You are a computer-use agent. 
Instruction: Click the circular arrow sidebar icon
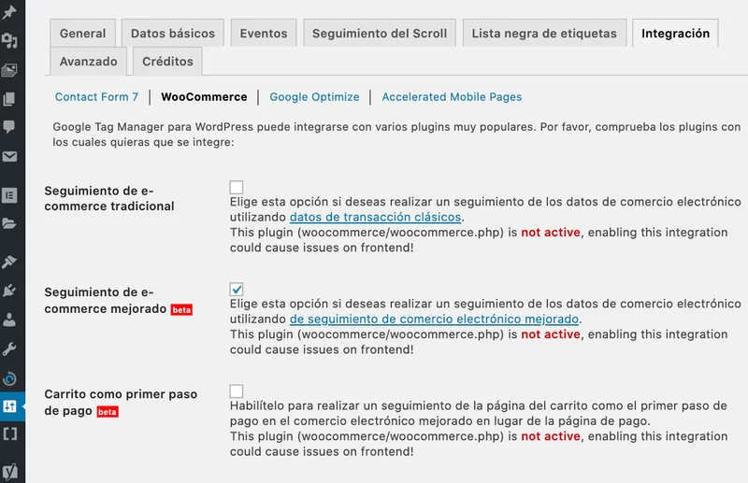coord(9,378)
